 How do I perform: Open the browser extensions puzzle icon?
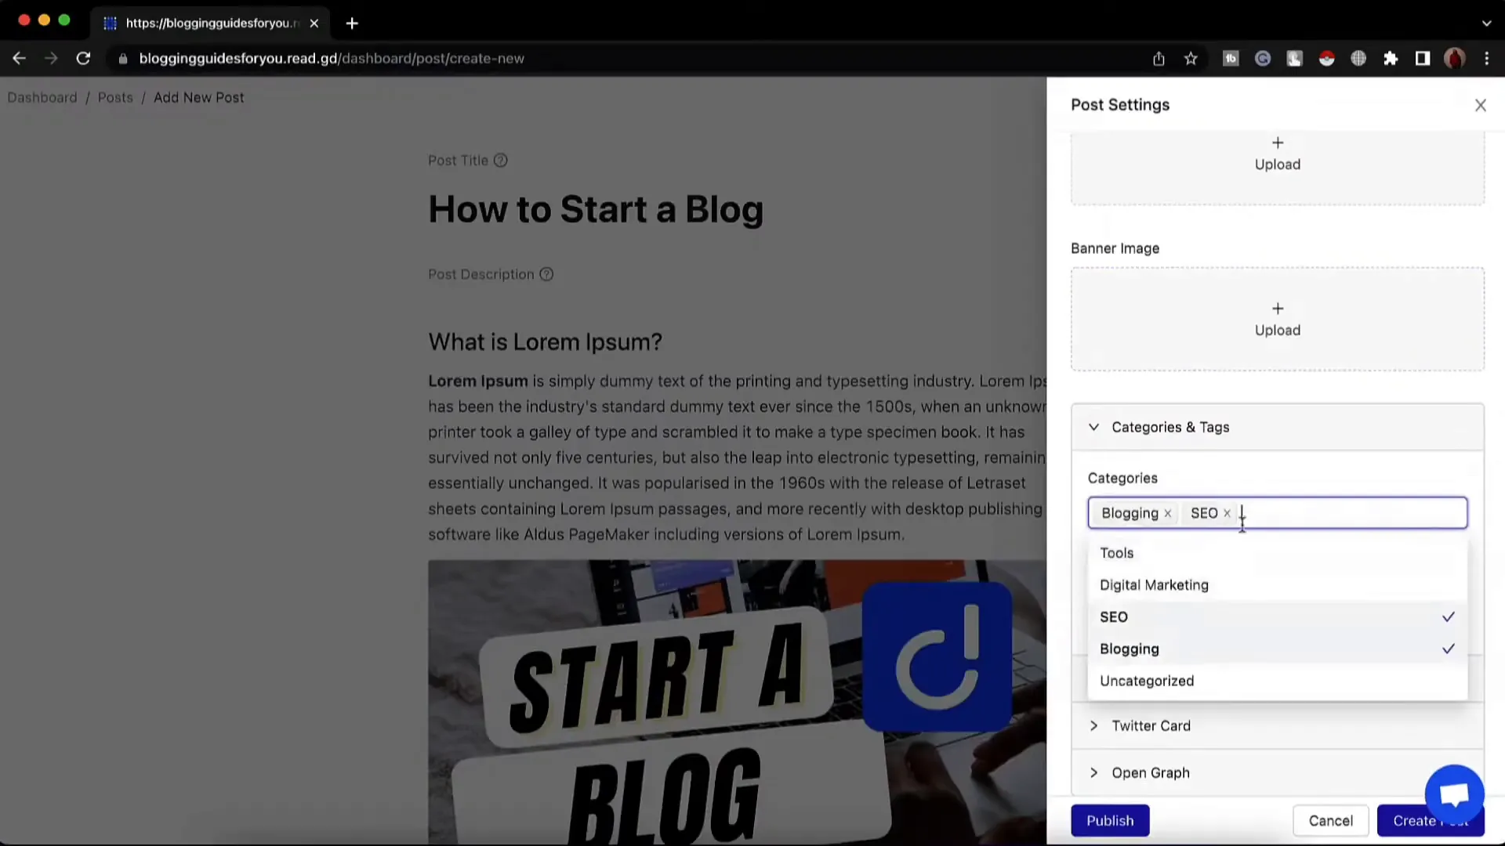[1391, 59]
